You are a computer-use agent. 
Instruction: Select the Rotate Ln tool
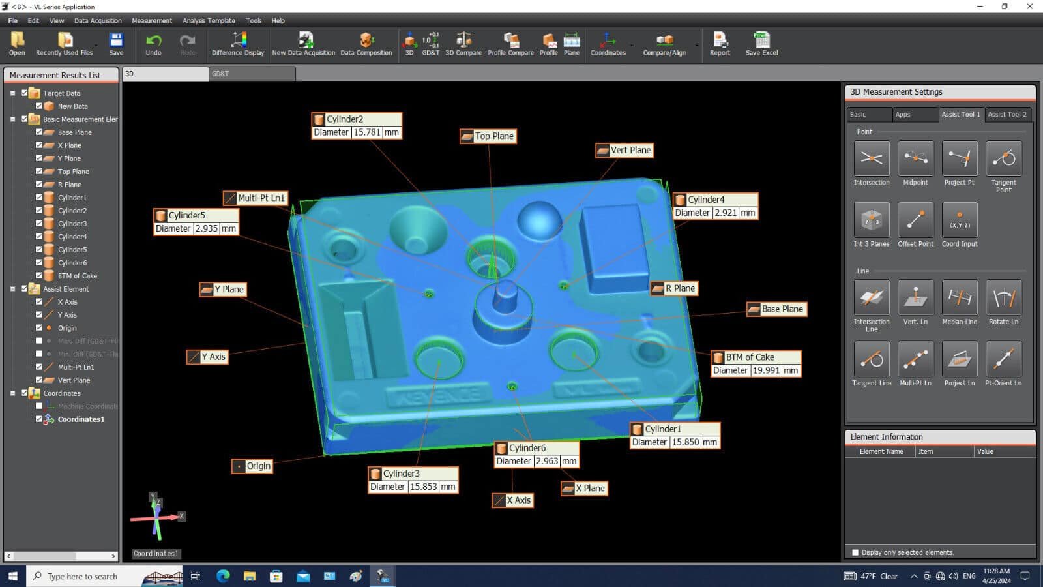[1003, 297]
